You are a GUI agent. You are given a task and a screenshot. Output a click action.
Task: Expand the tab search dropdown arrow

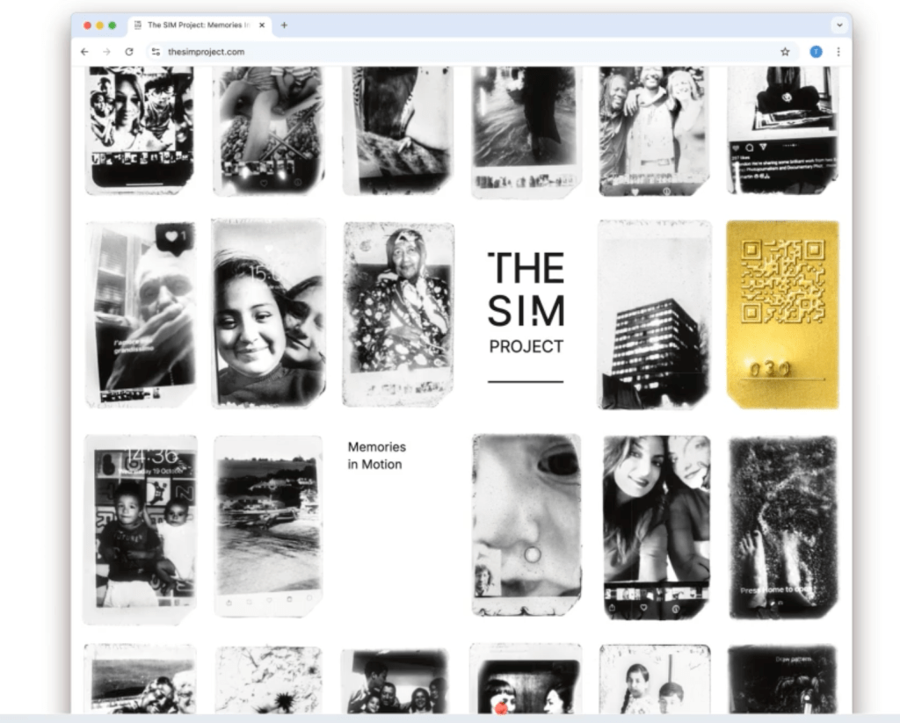(838, 25)
